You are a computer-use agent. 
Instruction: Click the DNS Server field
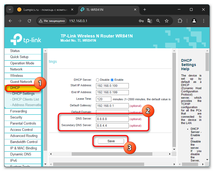pos(112,119)
